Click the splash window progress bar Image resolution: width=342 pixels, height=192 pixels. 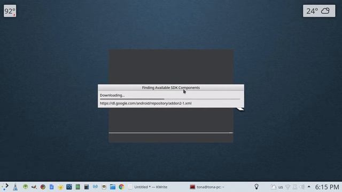point(171,133)
